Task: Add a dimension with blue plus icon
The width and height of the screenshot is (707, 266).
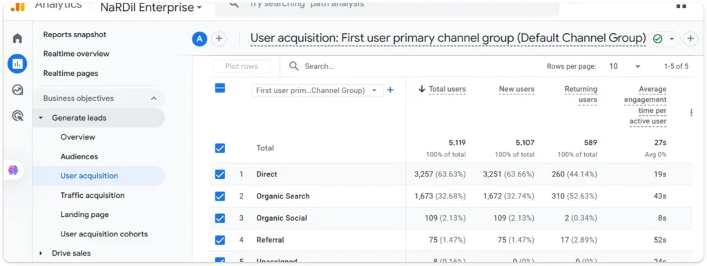Action: (391, 90)
